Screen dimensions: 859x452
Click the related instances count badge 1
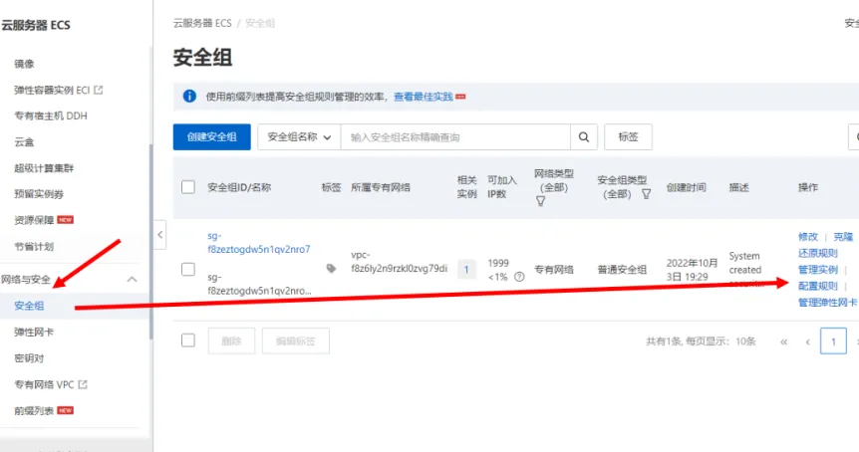click(x=466, y=269)
